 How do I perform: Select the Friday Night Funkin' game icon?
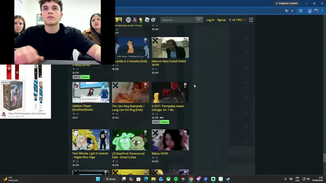pyautogui.click(x=135, y=20)
